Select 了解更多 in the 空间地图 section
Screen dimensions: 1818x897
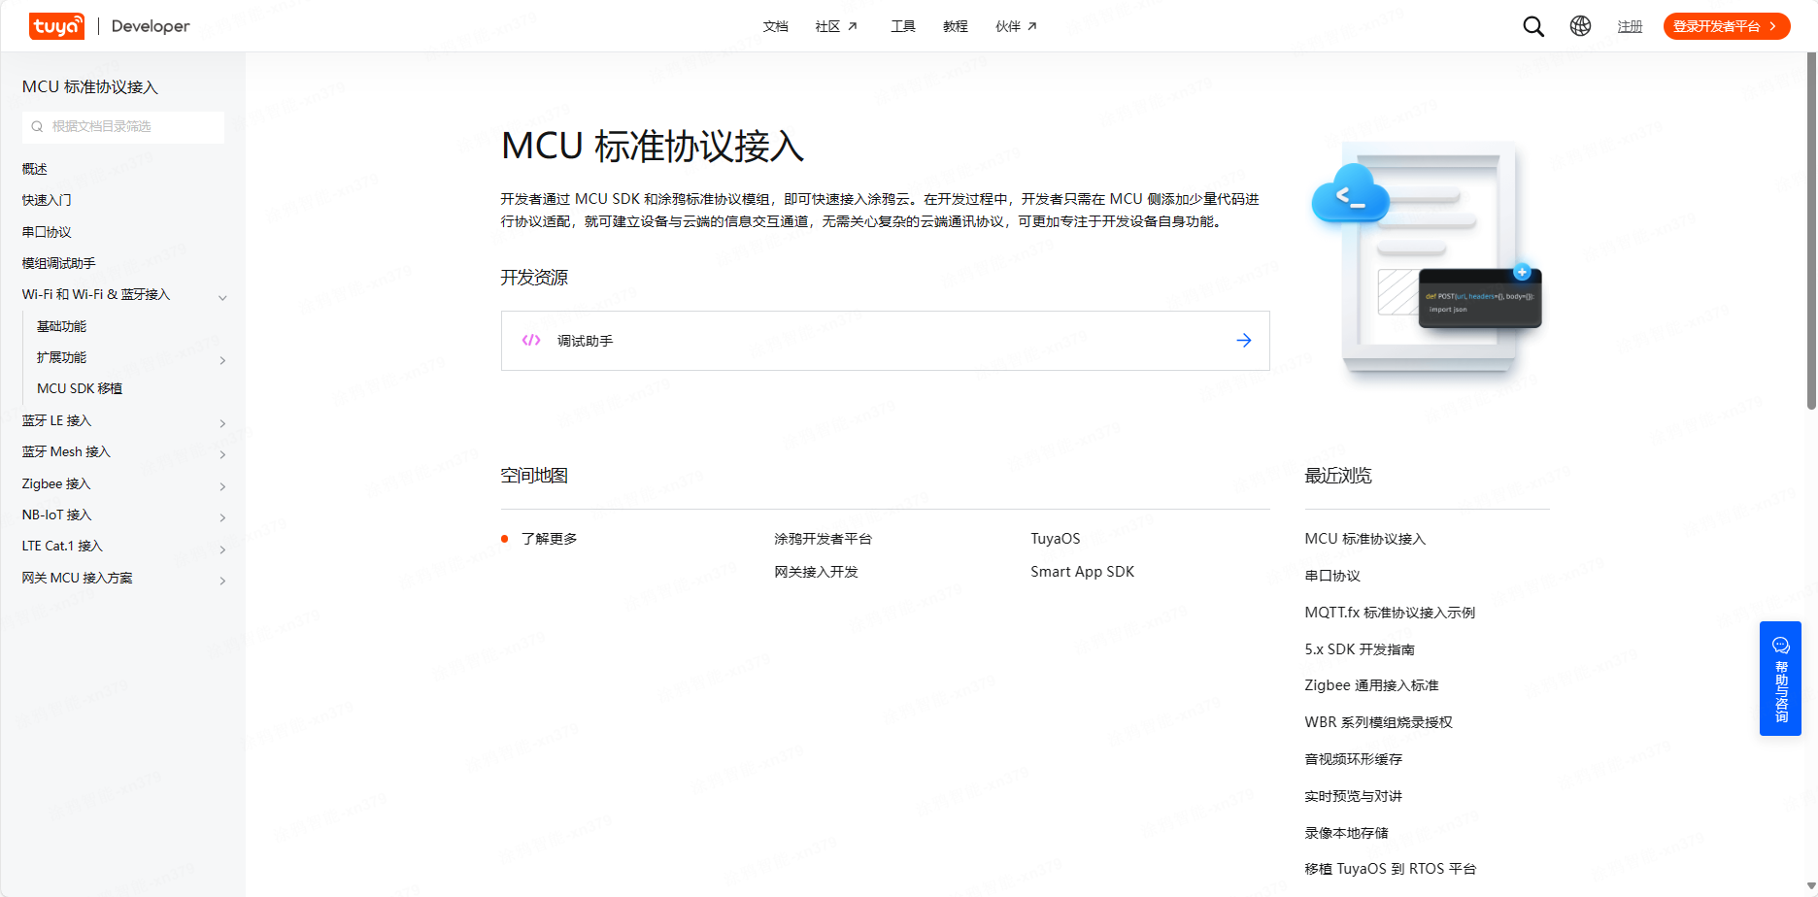click(549, 539)
